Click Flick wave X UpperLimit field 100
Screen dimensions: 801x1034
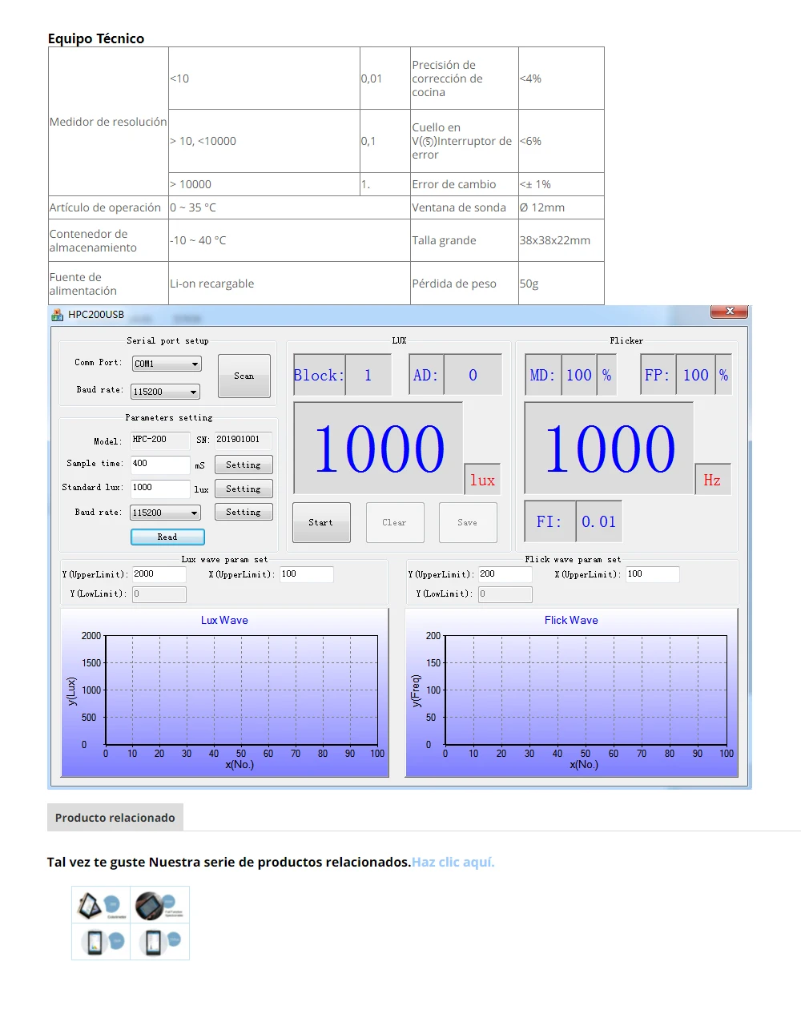click(653, 574)
